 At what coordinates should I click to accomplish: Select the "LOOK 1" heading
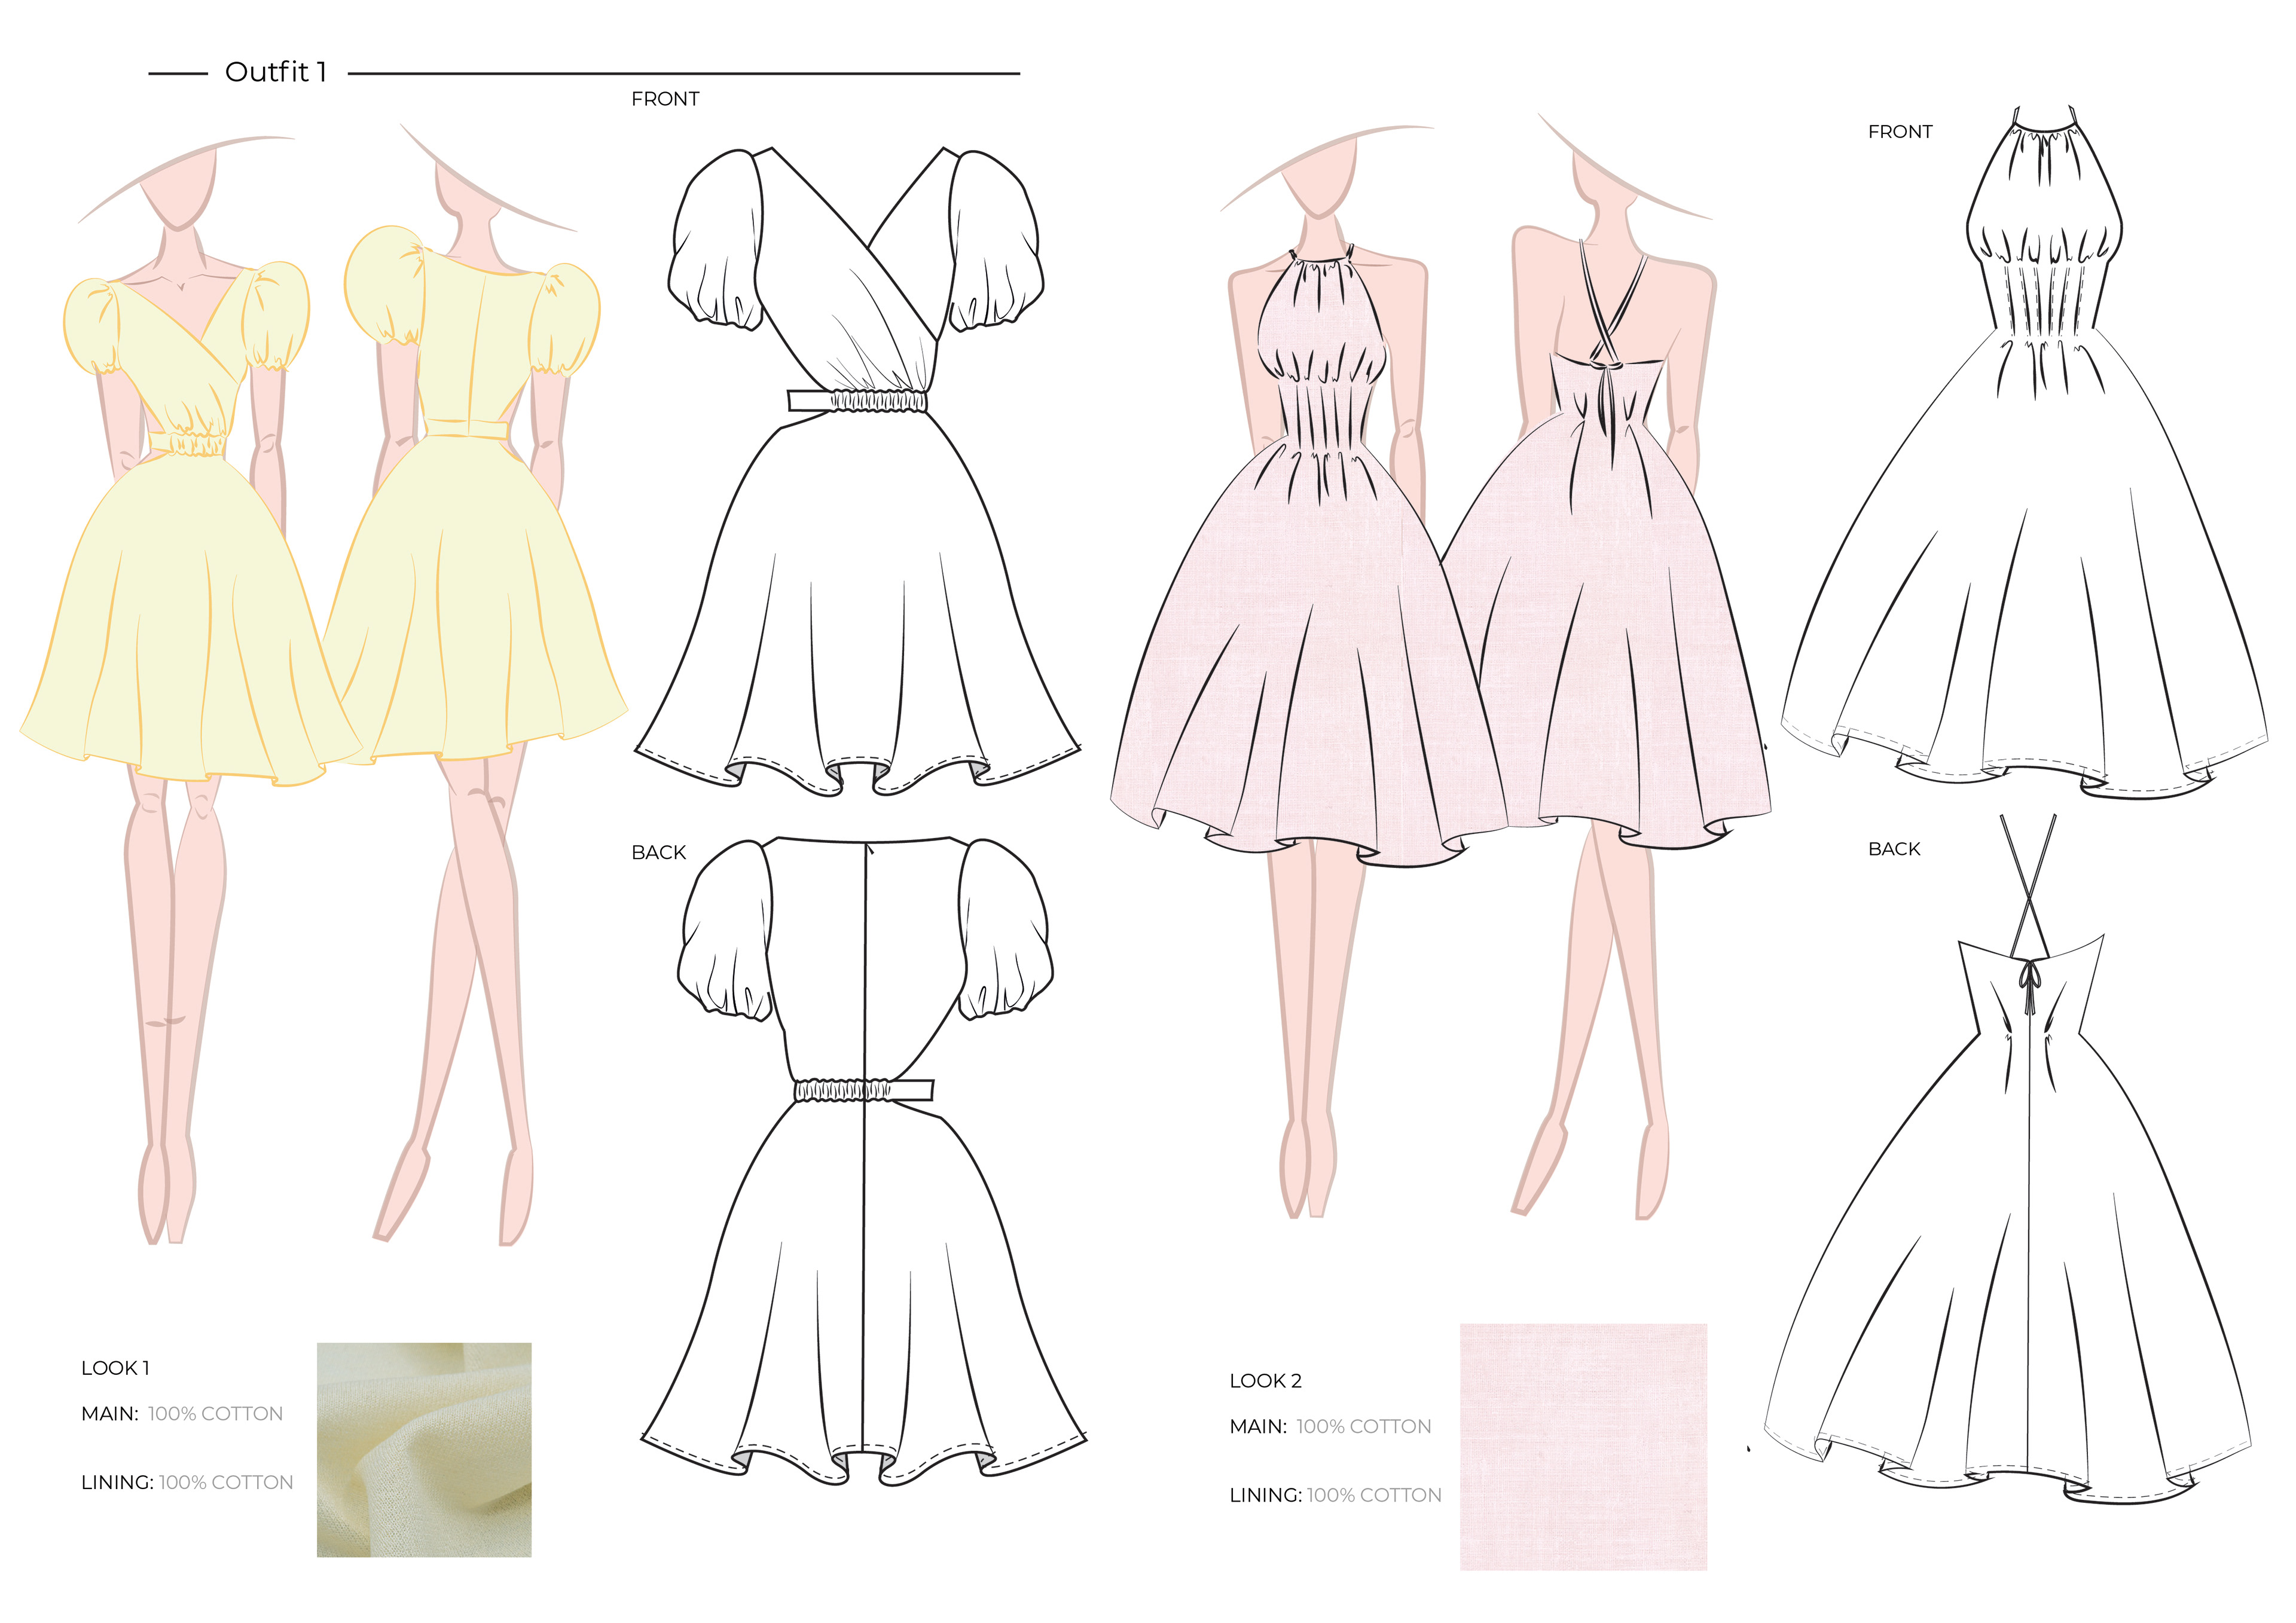[115, 1368]
